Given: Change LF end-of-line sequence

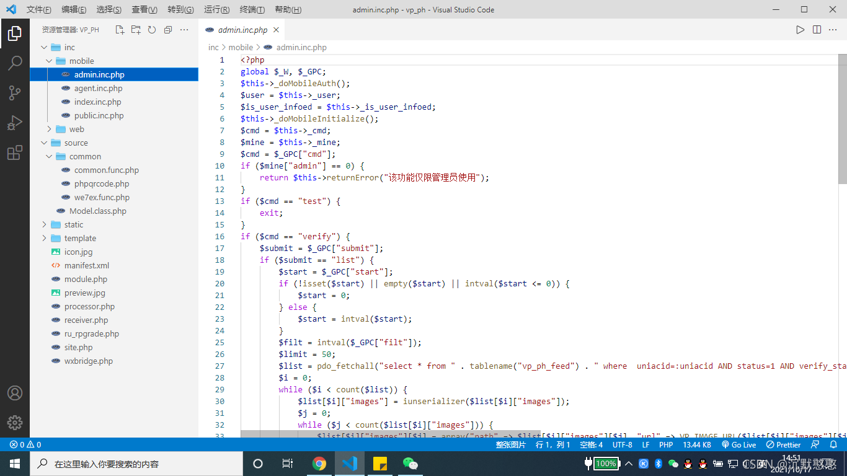Looking at the screenshot, I should click(x=645, y=445).
